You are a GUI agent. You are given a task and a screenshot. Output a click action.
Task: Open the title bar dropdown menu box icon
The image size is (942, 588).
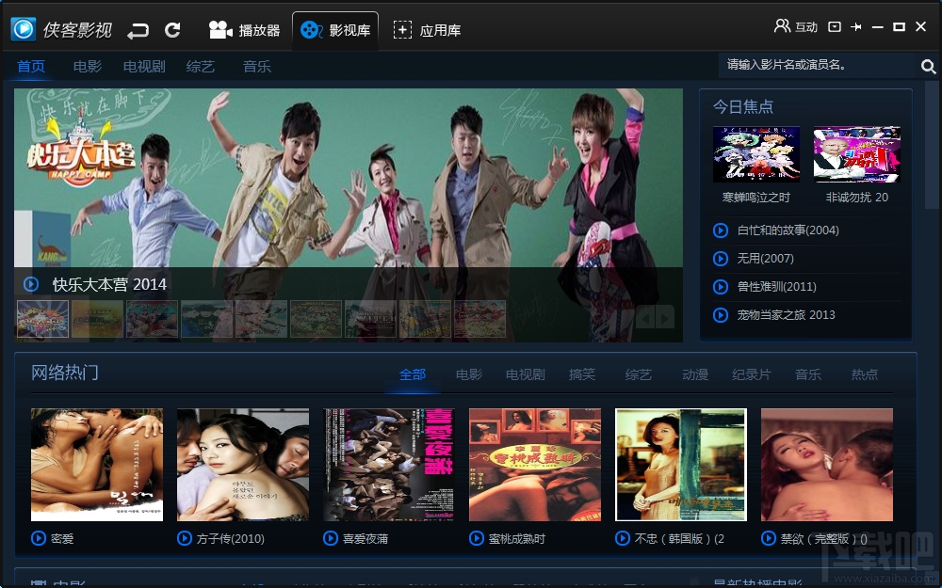tap(835, 26)
